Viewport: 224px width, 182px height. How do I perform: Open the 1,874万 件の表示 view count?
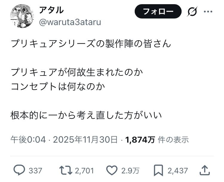(157, 139)
